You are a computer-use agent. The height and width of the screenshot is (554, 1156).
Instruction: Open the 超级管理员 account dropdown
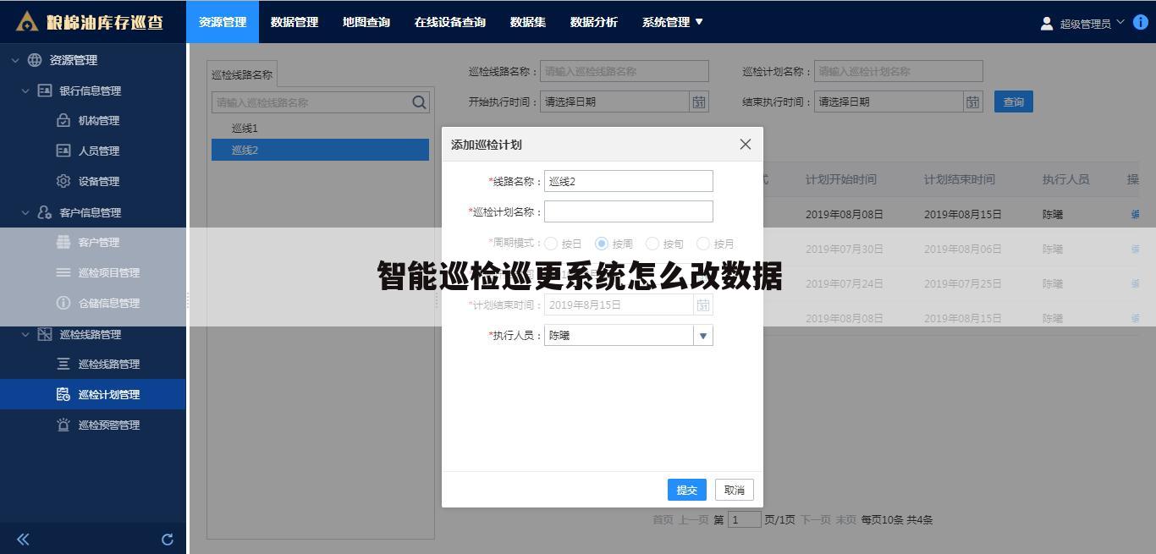(x=1092, y=24)
